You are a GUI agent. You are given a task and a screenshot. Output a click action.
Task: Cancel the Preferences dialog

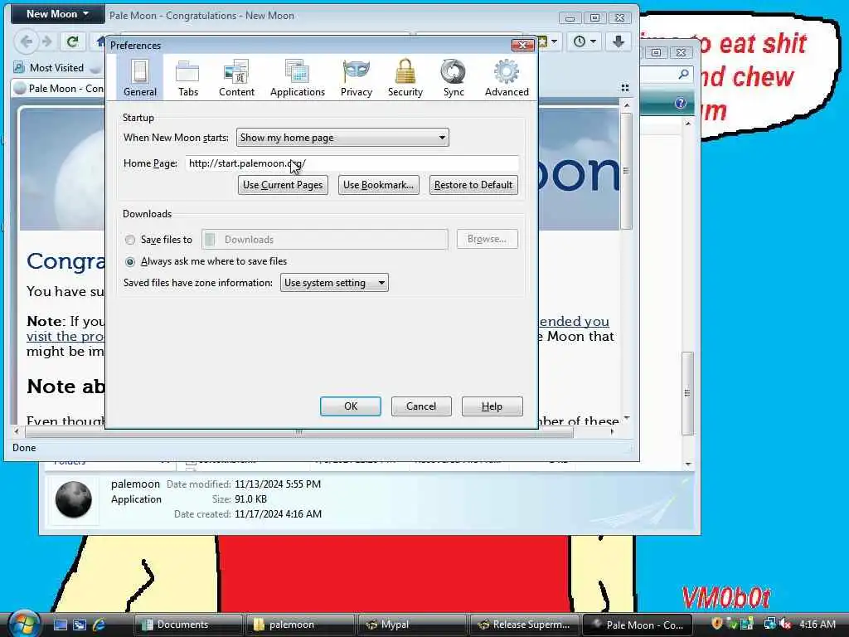pyautogui.click(x=421, y=406)
